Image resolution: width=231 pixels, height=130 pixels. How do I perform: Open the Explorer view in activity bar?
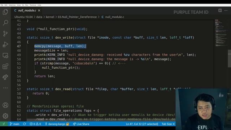(x=5, y=12)
